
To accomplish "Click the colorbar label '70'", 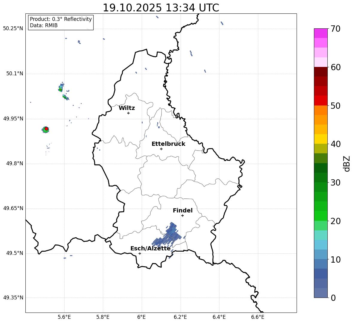I will 335,29.
